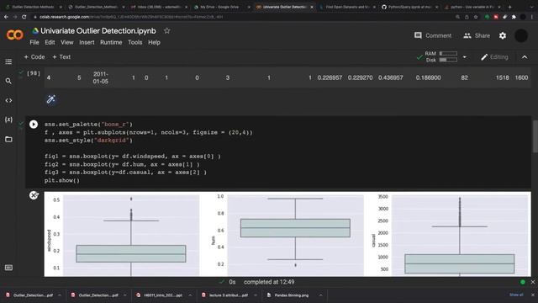This screenshot has width=538, height=303.
Task: Open the Help menu
Action: (154, 42)
